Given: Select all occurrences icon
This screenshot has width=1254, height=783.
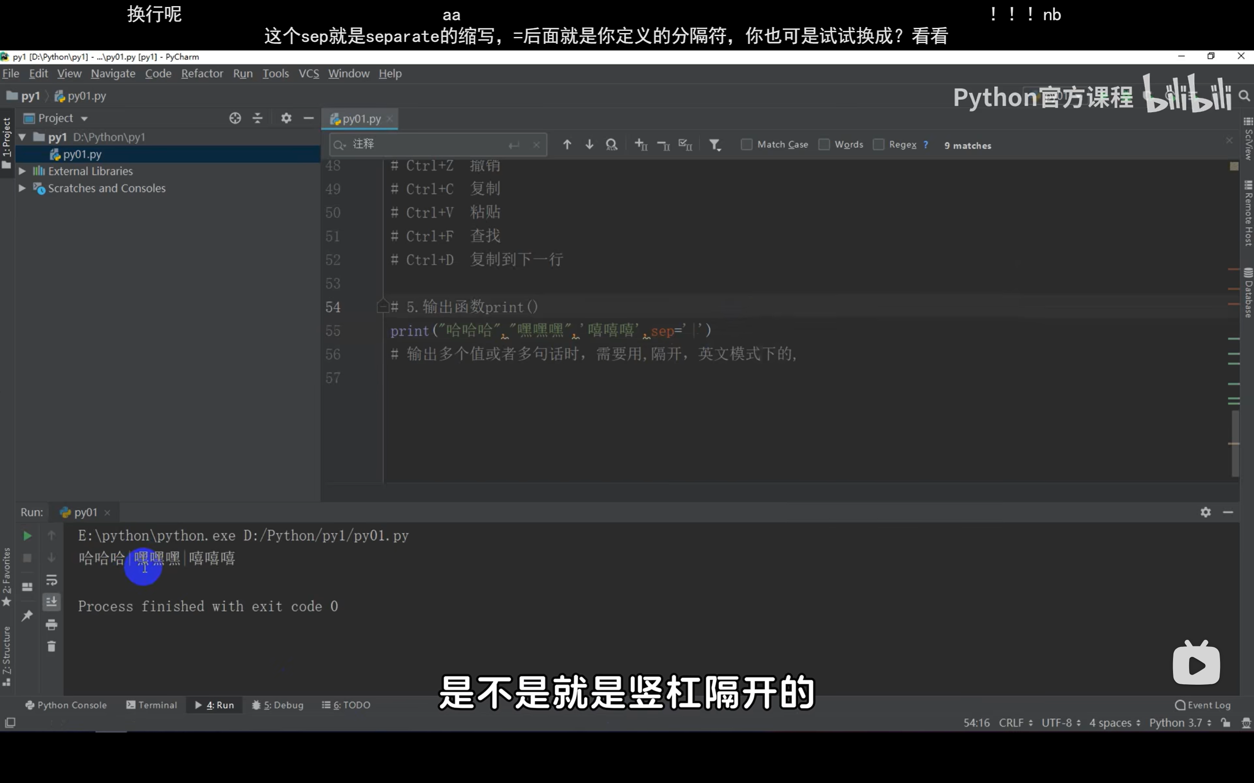Looking at the screenshot, I should [x=685, y=144].
